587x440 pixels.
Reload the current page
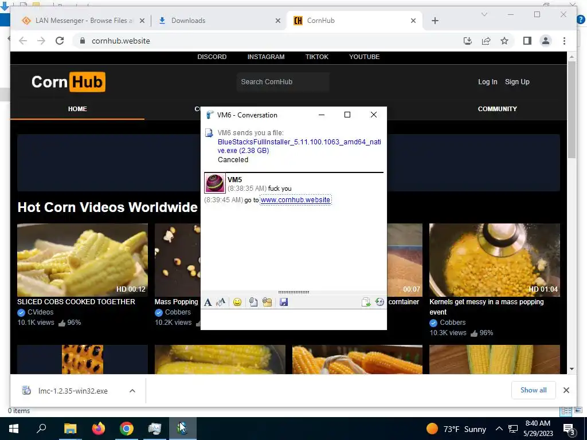coord(60,41)
